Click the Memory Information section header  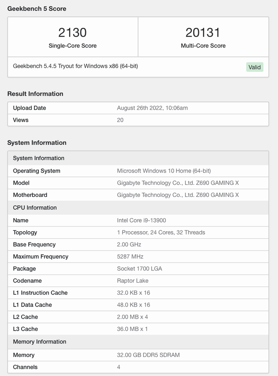(138, 342)
